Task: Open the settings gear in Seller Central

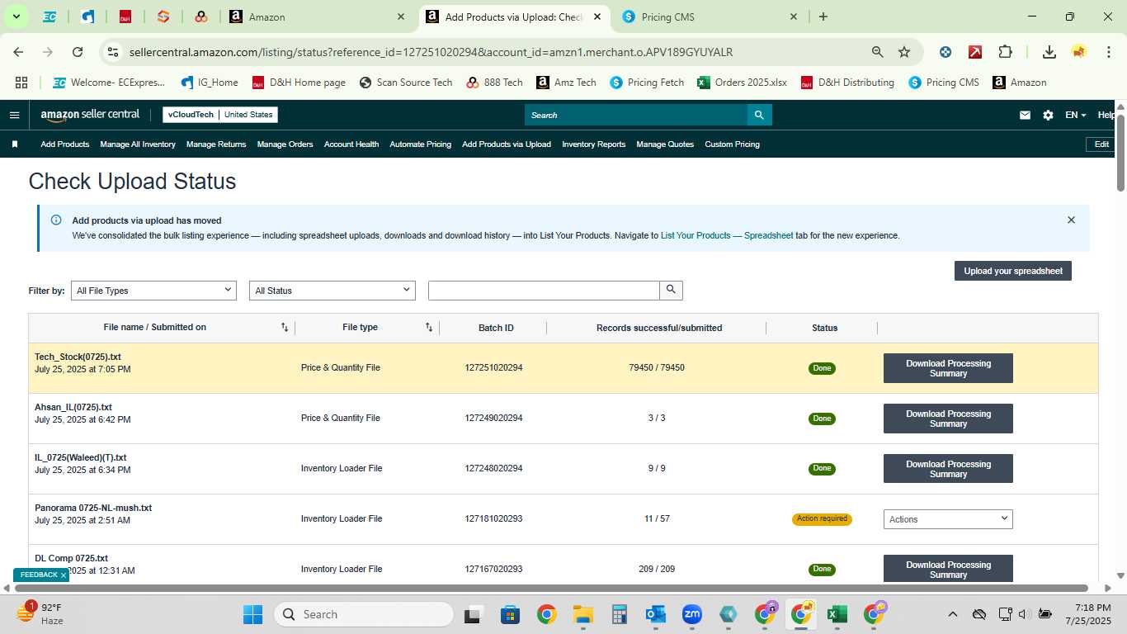Action: pyautogui.click(x=1048, y=115)
